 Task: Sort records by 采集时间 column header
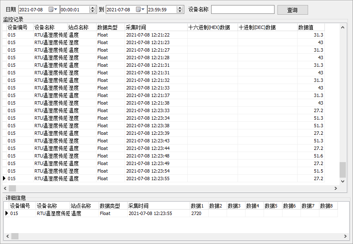(x=156, y=27)
